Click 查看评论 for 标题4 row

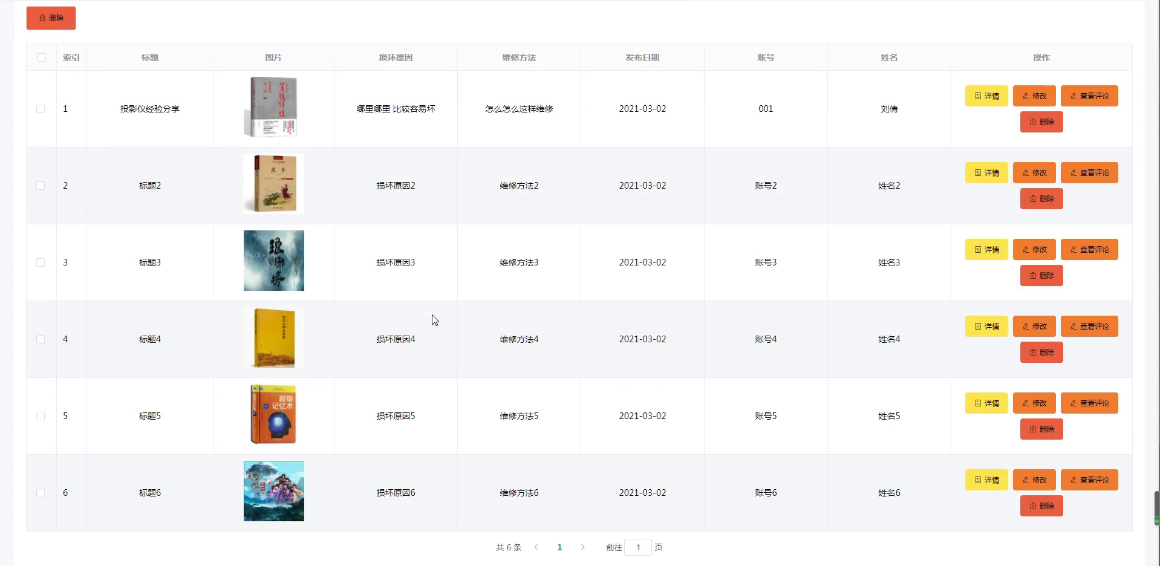[1089, 327]
